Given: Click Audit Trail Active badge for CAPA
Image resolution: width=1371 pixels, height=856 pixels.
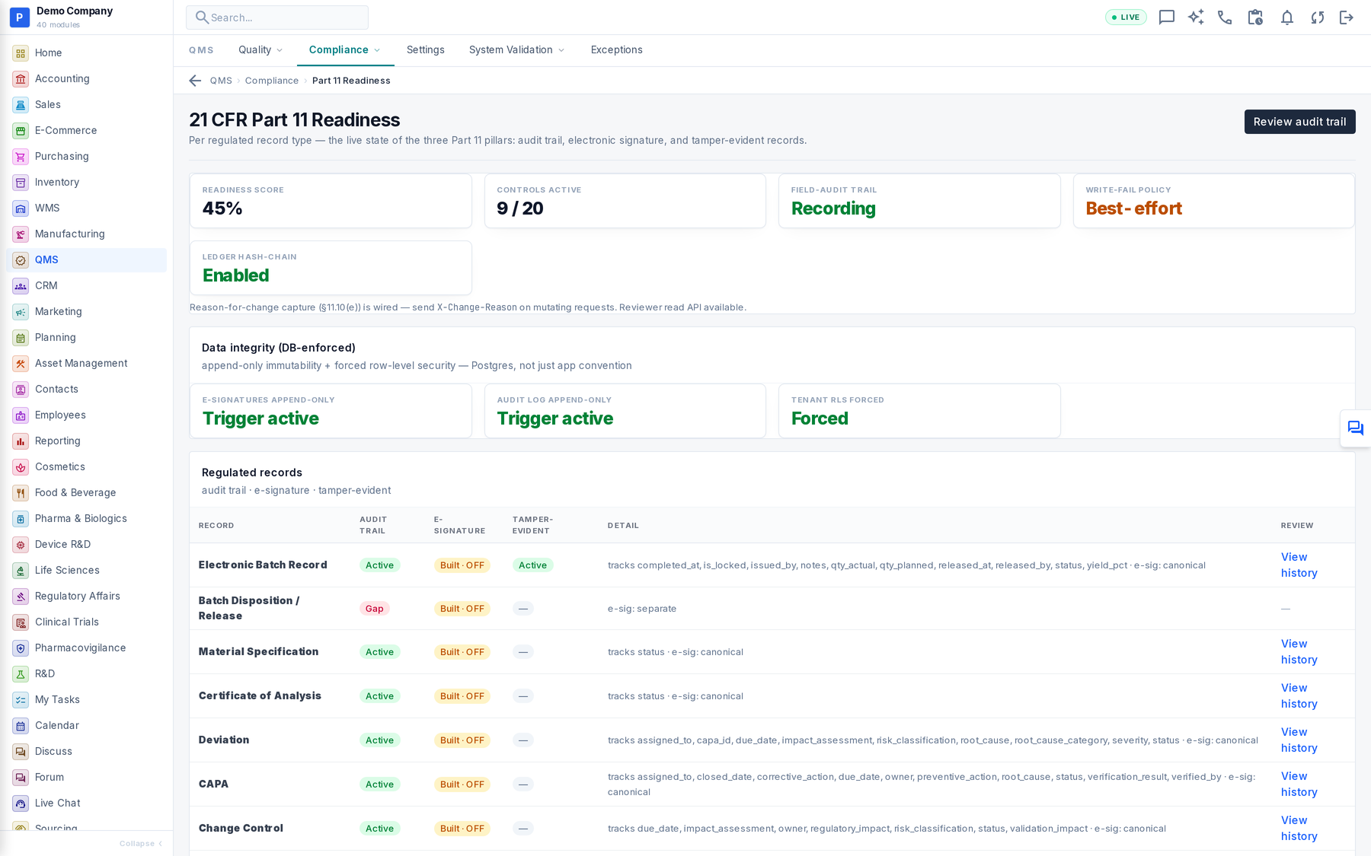Looking at the screenshot, I should click(x=379, y=784).
